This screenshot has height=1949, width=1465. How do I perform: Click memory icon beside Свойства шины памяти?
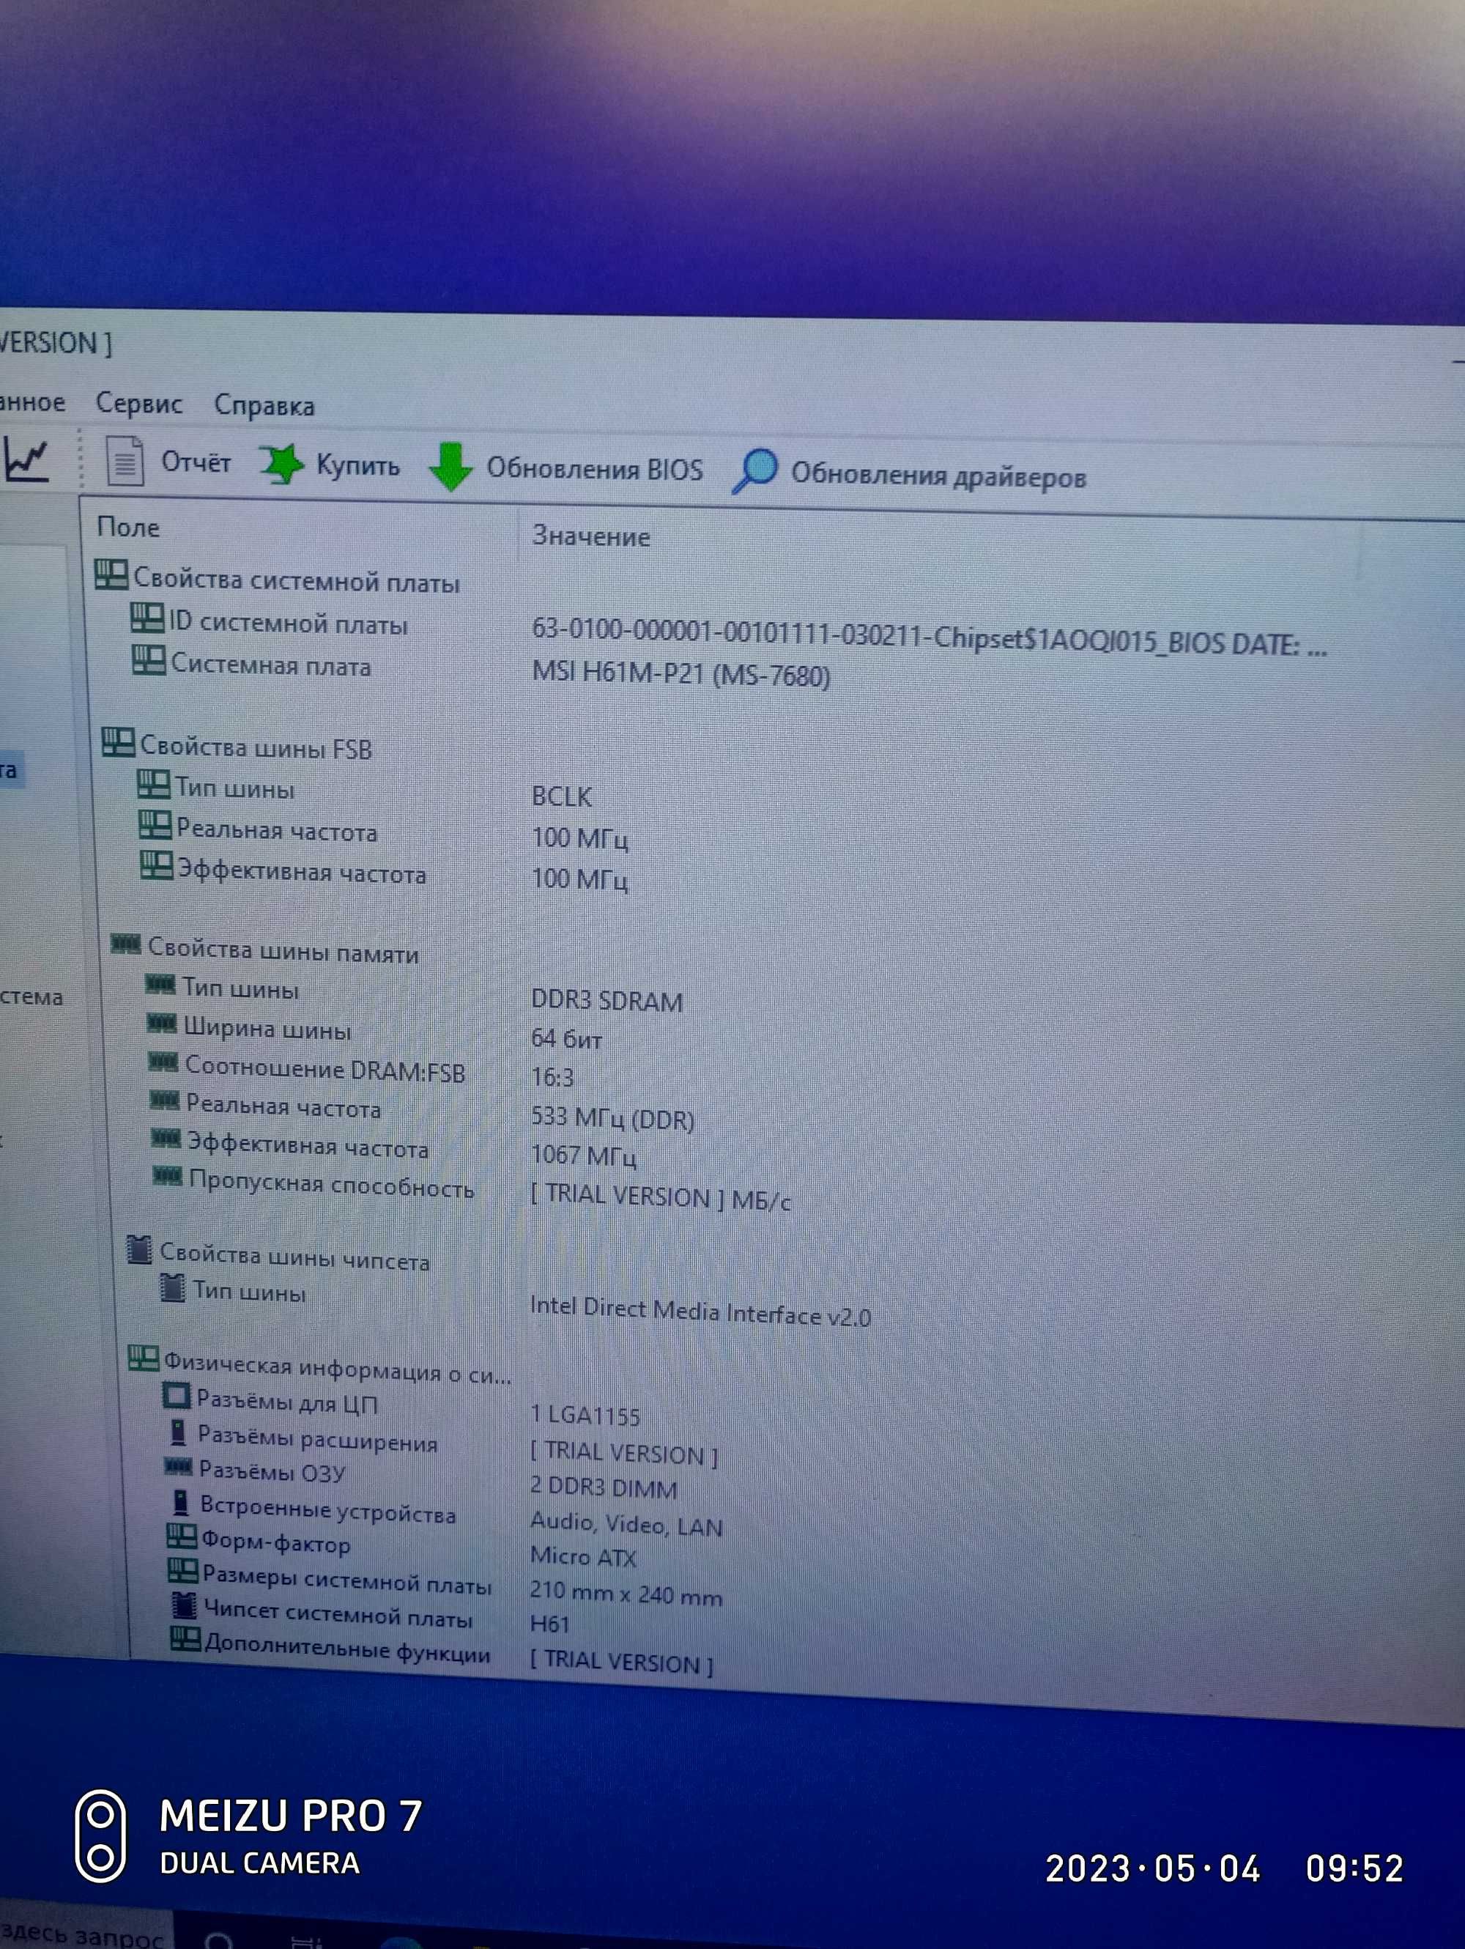pos(125,945)
